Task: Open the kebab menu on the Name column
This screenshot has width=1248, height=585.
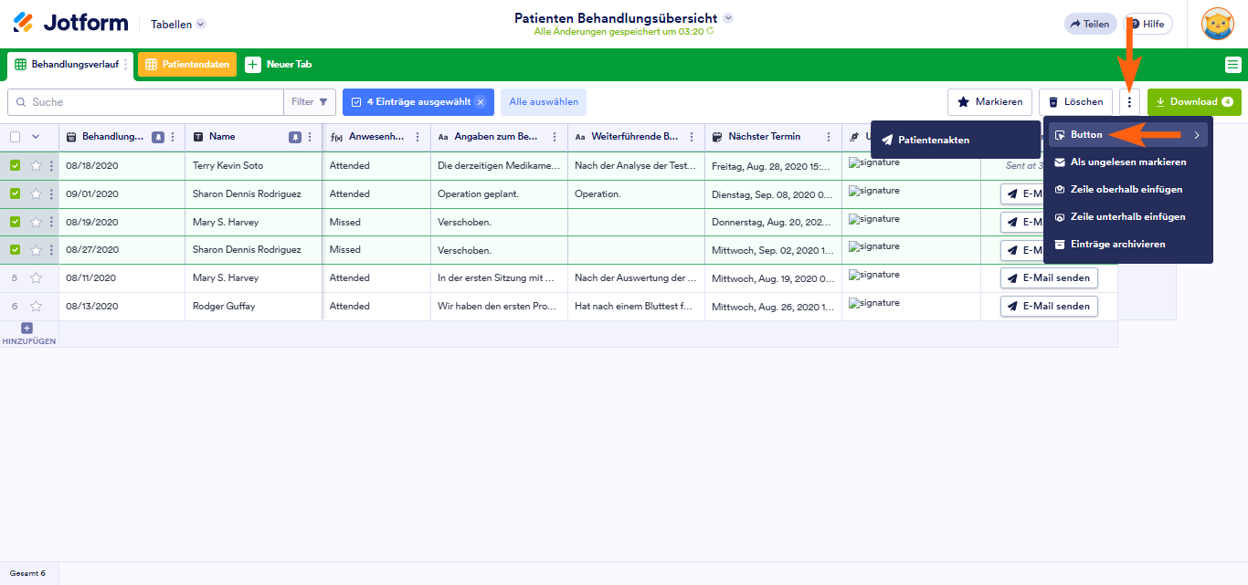Action: (x=309, y=136)
